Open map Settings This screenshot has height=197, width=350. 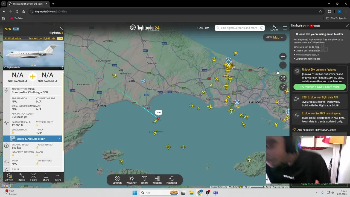click(x=117, y=180)
